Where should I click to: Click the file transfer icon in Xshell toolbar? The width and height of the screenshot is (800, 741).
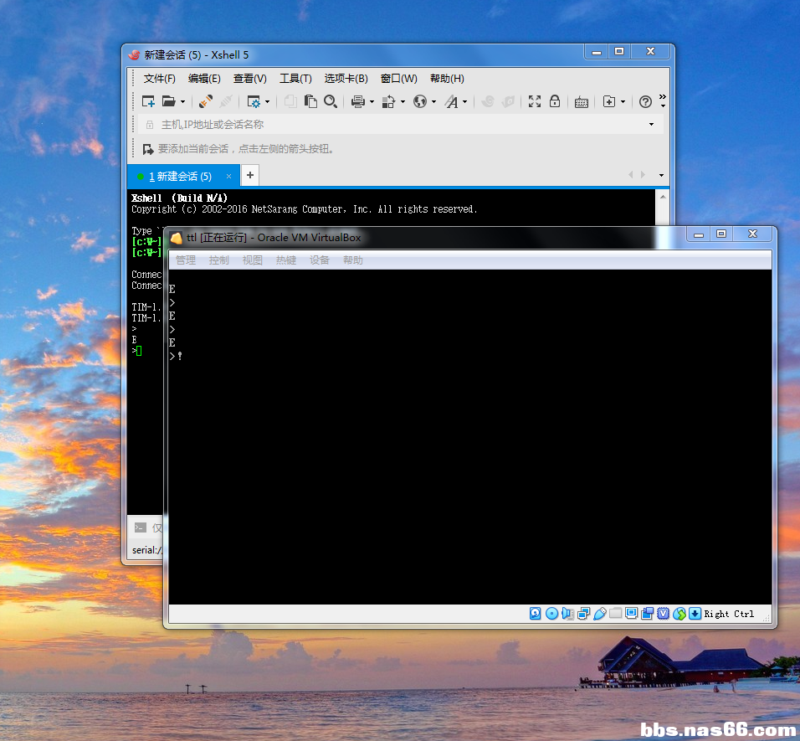tap(389, 101)
